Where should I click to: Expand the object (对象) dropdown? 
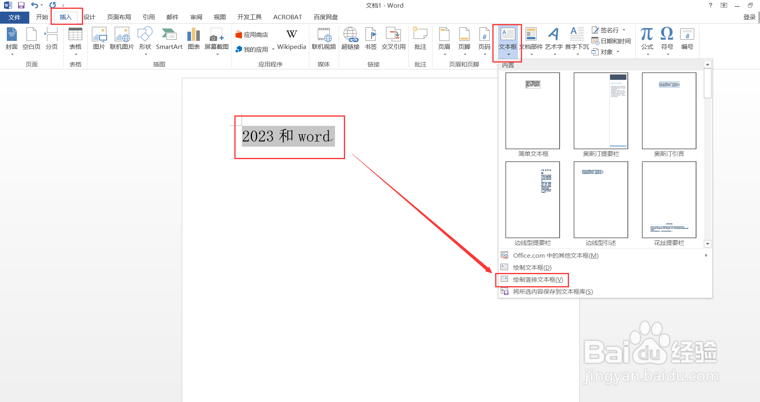point(618,52)
